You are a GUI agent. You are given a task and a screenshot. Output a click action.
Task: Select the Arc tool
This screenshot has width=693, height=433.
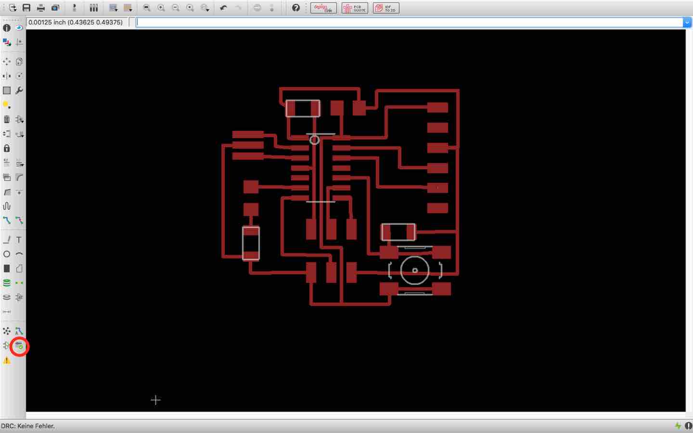pos(19,254)
